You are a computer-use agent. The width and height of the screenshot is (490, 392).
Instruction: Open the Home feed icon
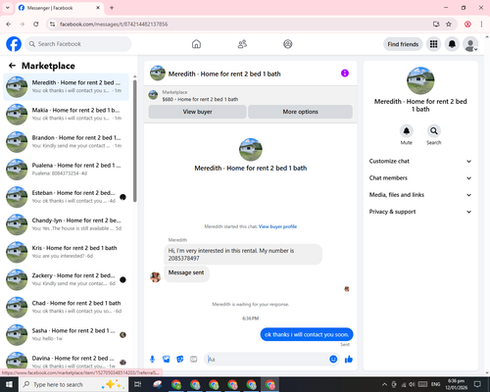(x=196, y=44)
